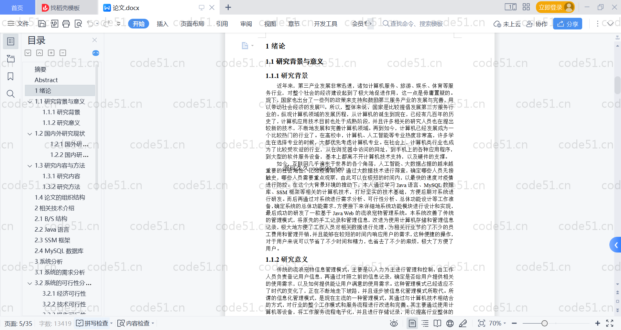
Task: Switch to 找稻壳模板 tab
Action: (66, 7)
